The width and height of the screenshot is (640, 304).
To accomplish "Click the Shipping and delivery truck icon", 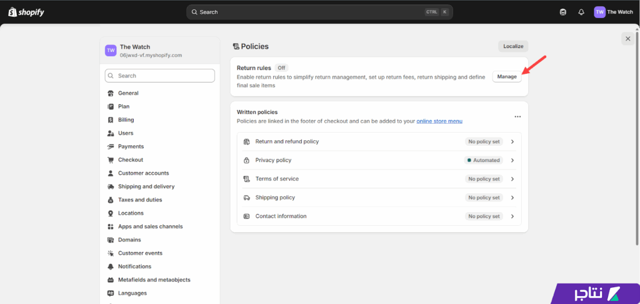I will pos(111,186).
